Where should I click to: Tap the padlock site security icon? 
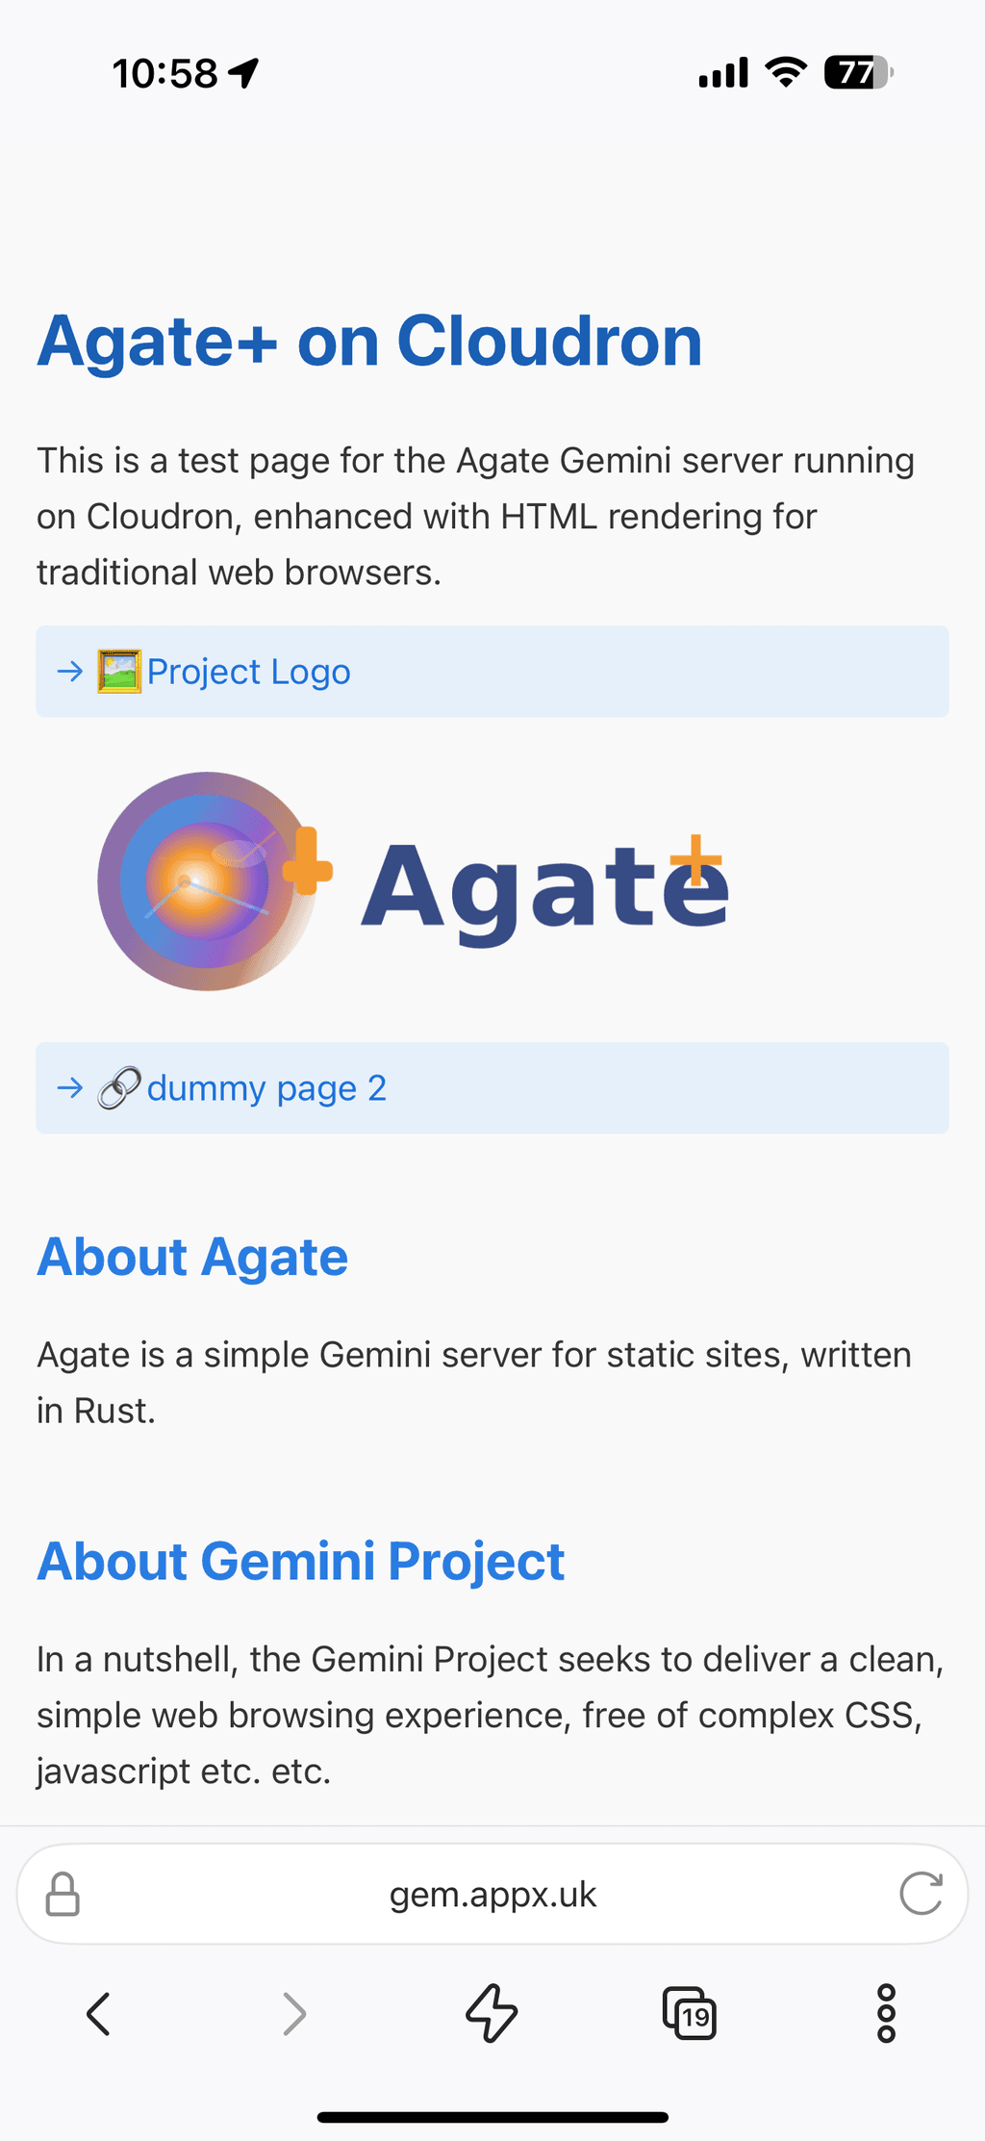tap(63, 1894)
